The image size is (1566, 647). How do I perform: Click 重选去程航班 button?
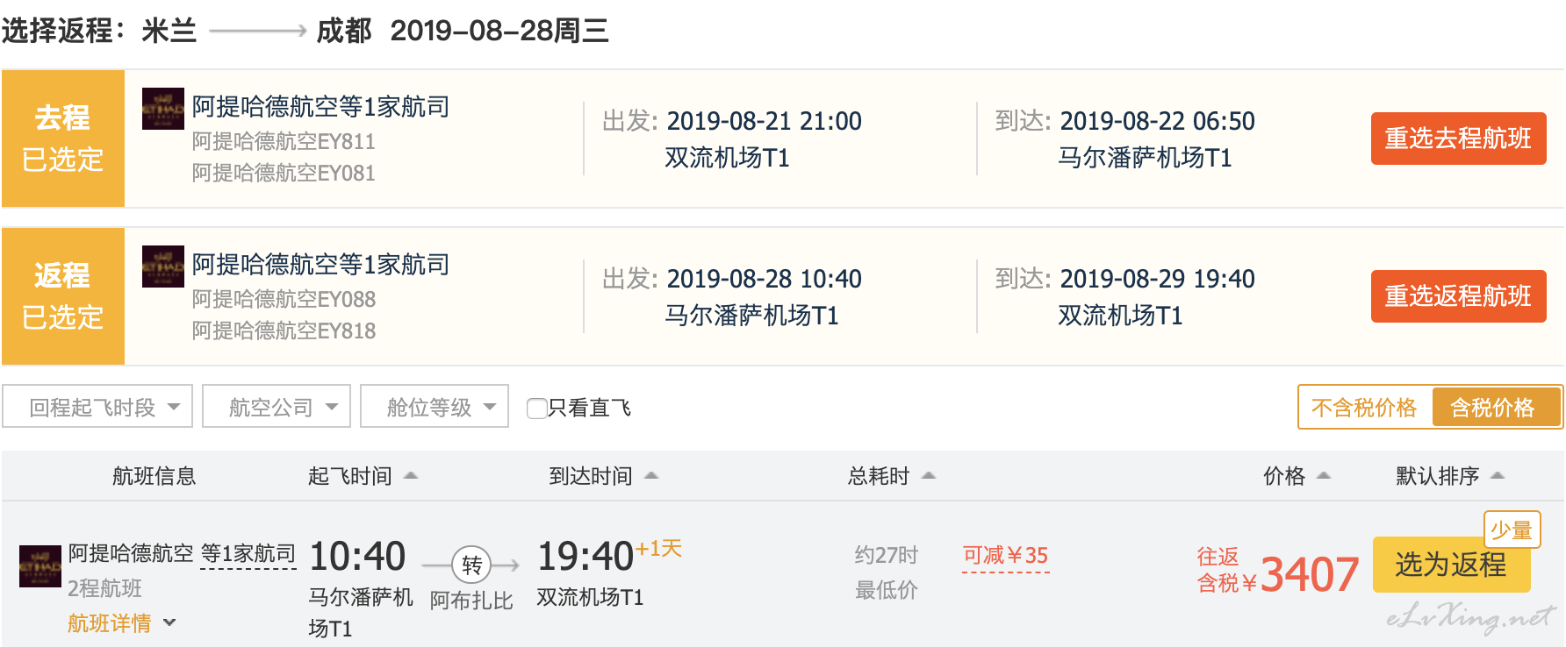point(1458,139)
